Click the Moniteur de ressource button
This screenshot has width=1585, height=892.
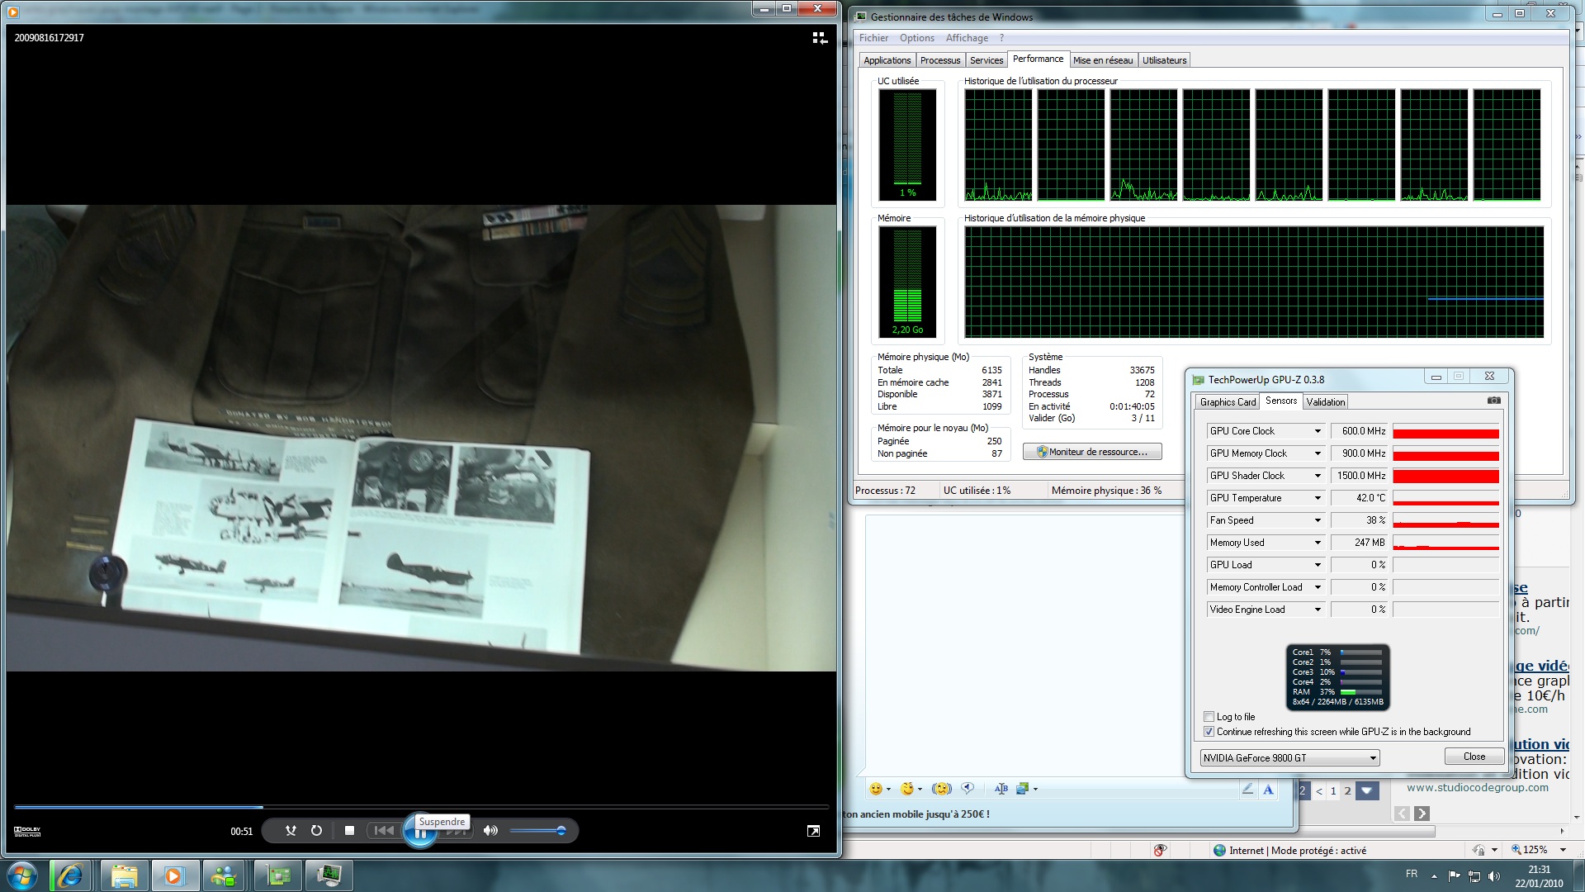tap(1092, 452)
